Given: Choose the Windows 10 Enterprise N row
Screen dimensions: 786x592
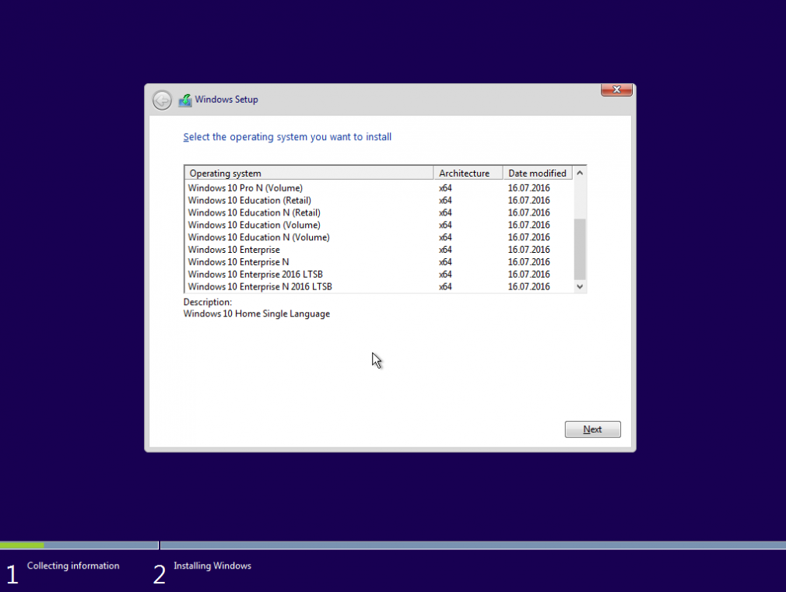Looking at the screenshot, I should click(x=379, y=262).
